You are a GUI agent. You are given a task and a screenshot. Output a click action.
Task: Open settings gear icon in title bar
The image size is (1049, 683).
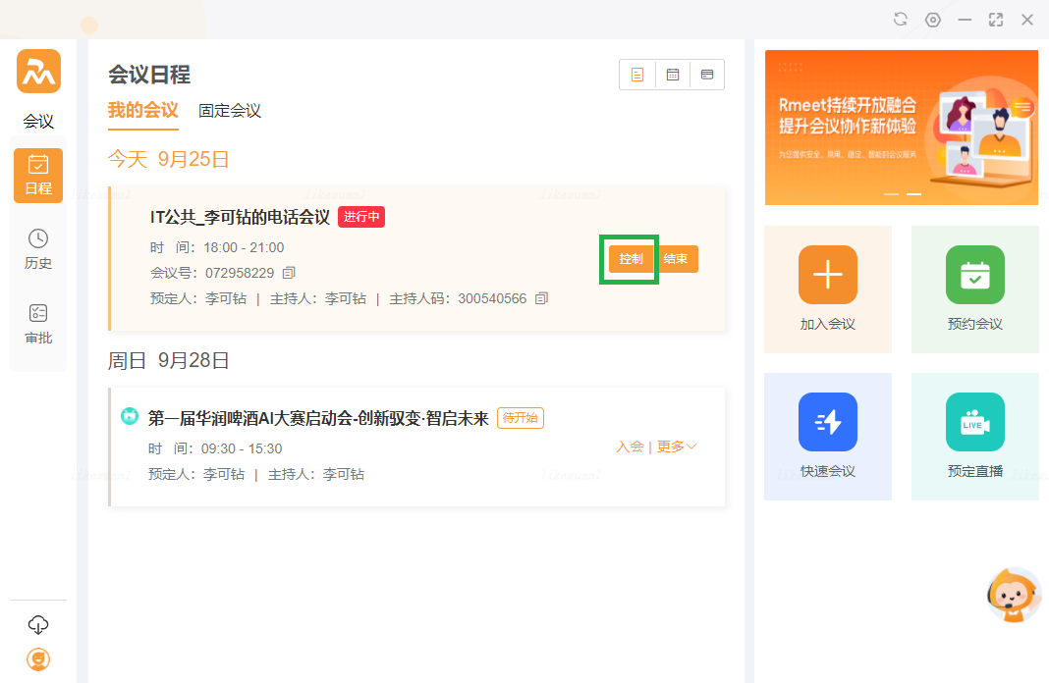(x=933, y=20)
